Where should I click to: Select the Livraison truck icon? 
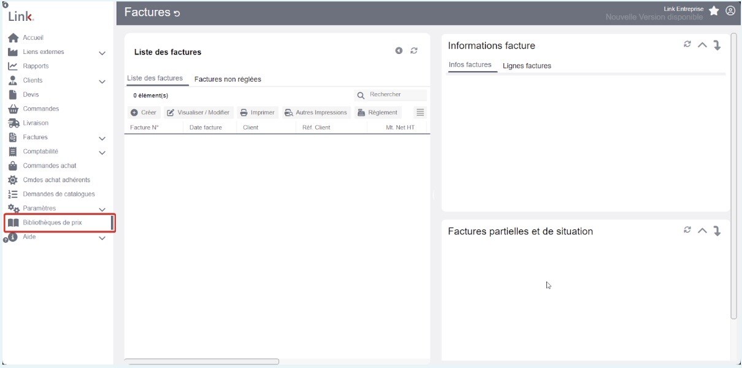[13, 123]
